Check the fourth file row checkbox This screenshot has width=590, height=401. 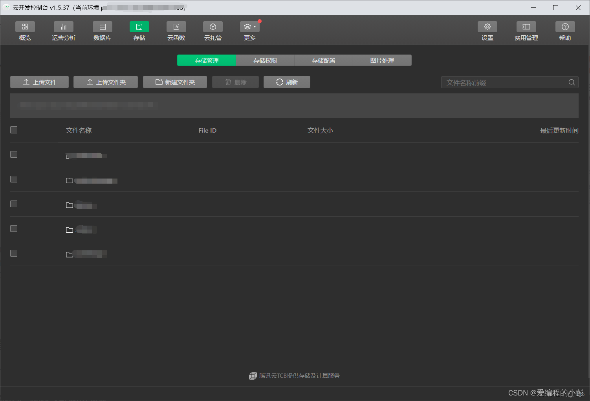click(14, 229)
